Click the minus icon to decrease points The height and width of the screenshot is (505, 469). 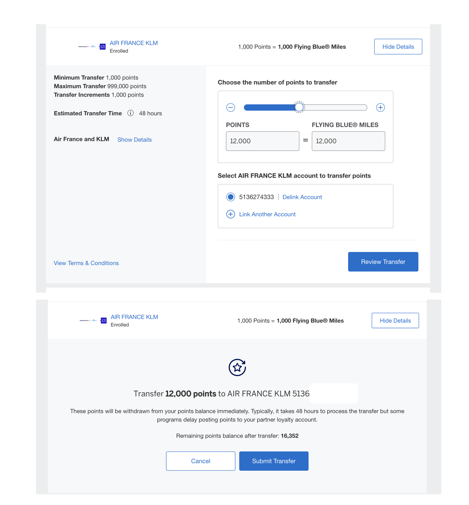coord(230,107)
